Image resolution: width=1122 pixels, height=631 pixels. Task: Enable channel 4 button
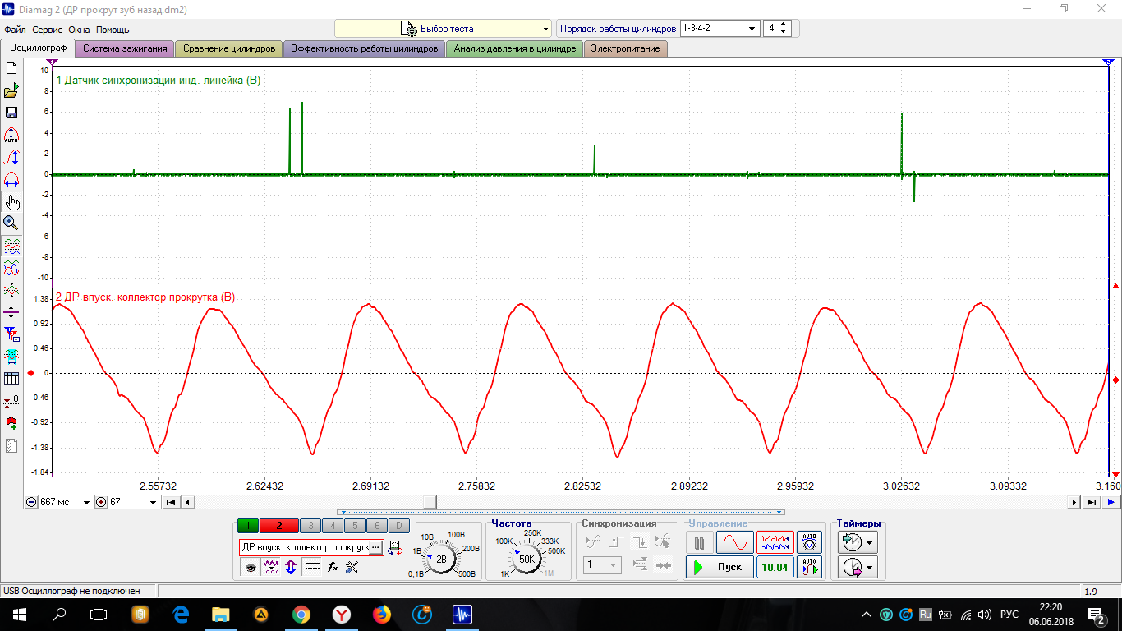pos(333,526)
